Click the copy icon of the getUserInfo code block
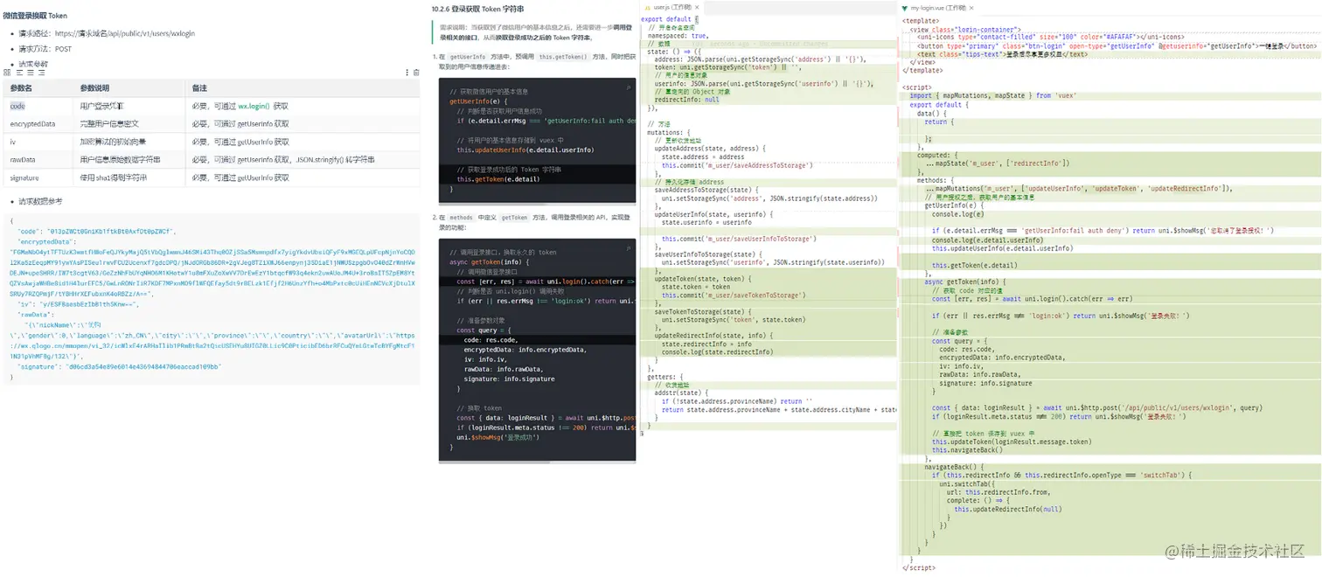The image size is (1322, 577). tap(629, 88)
